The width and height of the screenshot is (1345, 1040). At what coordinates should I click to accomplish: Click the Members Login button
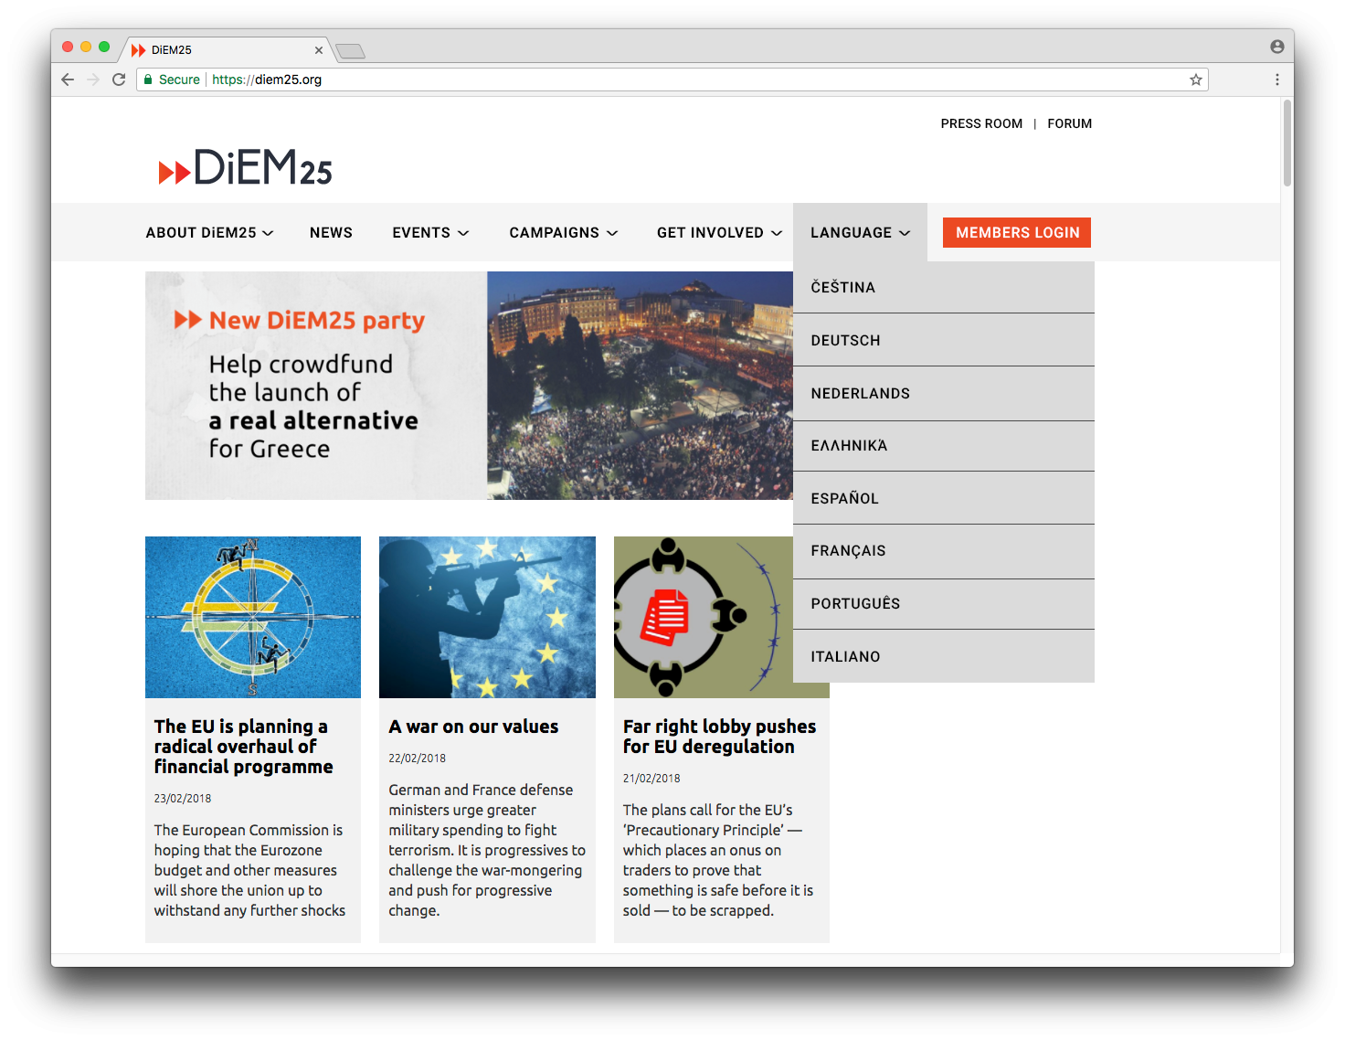pos(1017,233)
